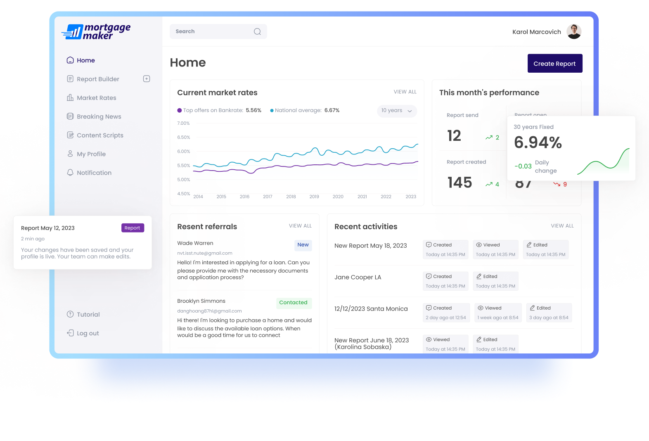The height and width of the screenshot is (441, 649).
Task: Click the Tutorial question mark icon
Action: (70, 314)
